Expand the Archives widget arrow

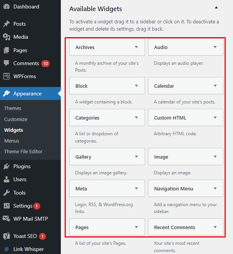click(137, 47)
